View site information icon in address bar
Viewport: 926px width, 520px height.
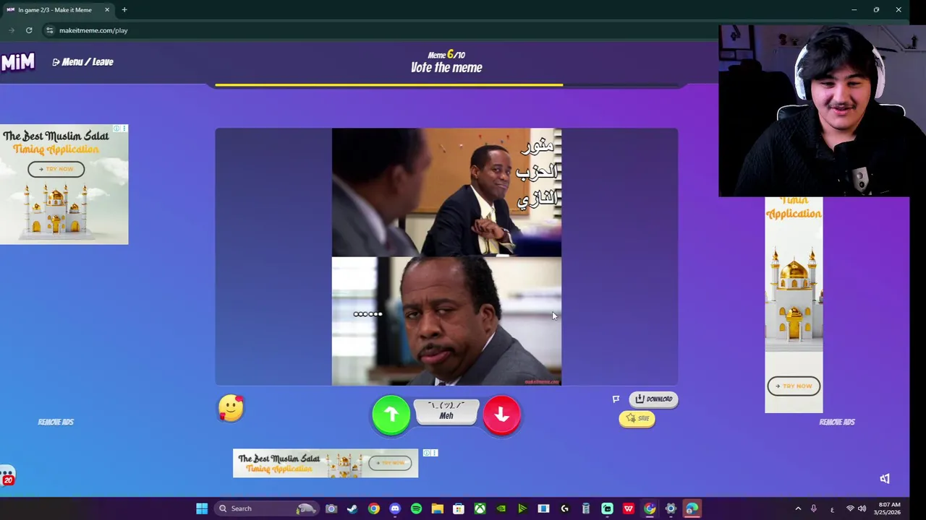point(49,30)
